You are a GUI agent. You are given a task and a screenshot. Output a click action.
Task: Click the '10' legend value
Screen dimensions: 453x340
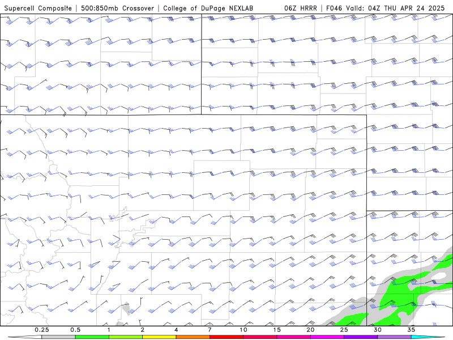[243, 330]
